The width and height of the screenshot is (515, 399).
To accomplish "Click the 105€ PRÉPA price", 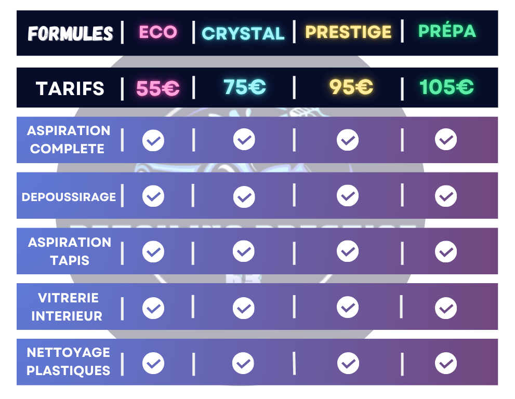I will [447, 87].
